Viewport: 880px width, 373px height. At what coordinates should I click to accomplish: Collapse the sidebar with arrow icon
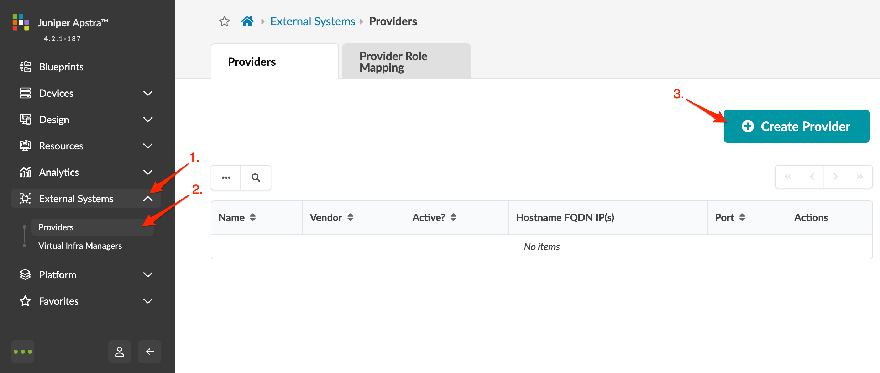pyautogui.click(x=149, y=352)
